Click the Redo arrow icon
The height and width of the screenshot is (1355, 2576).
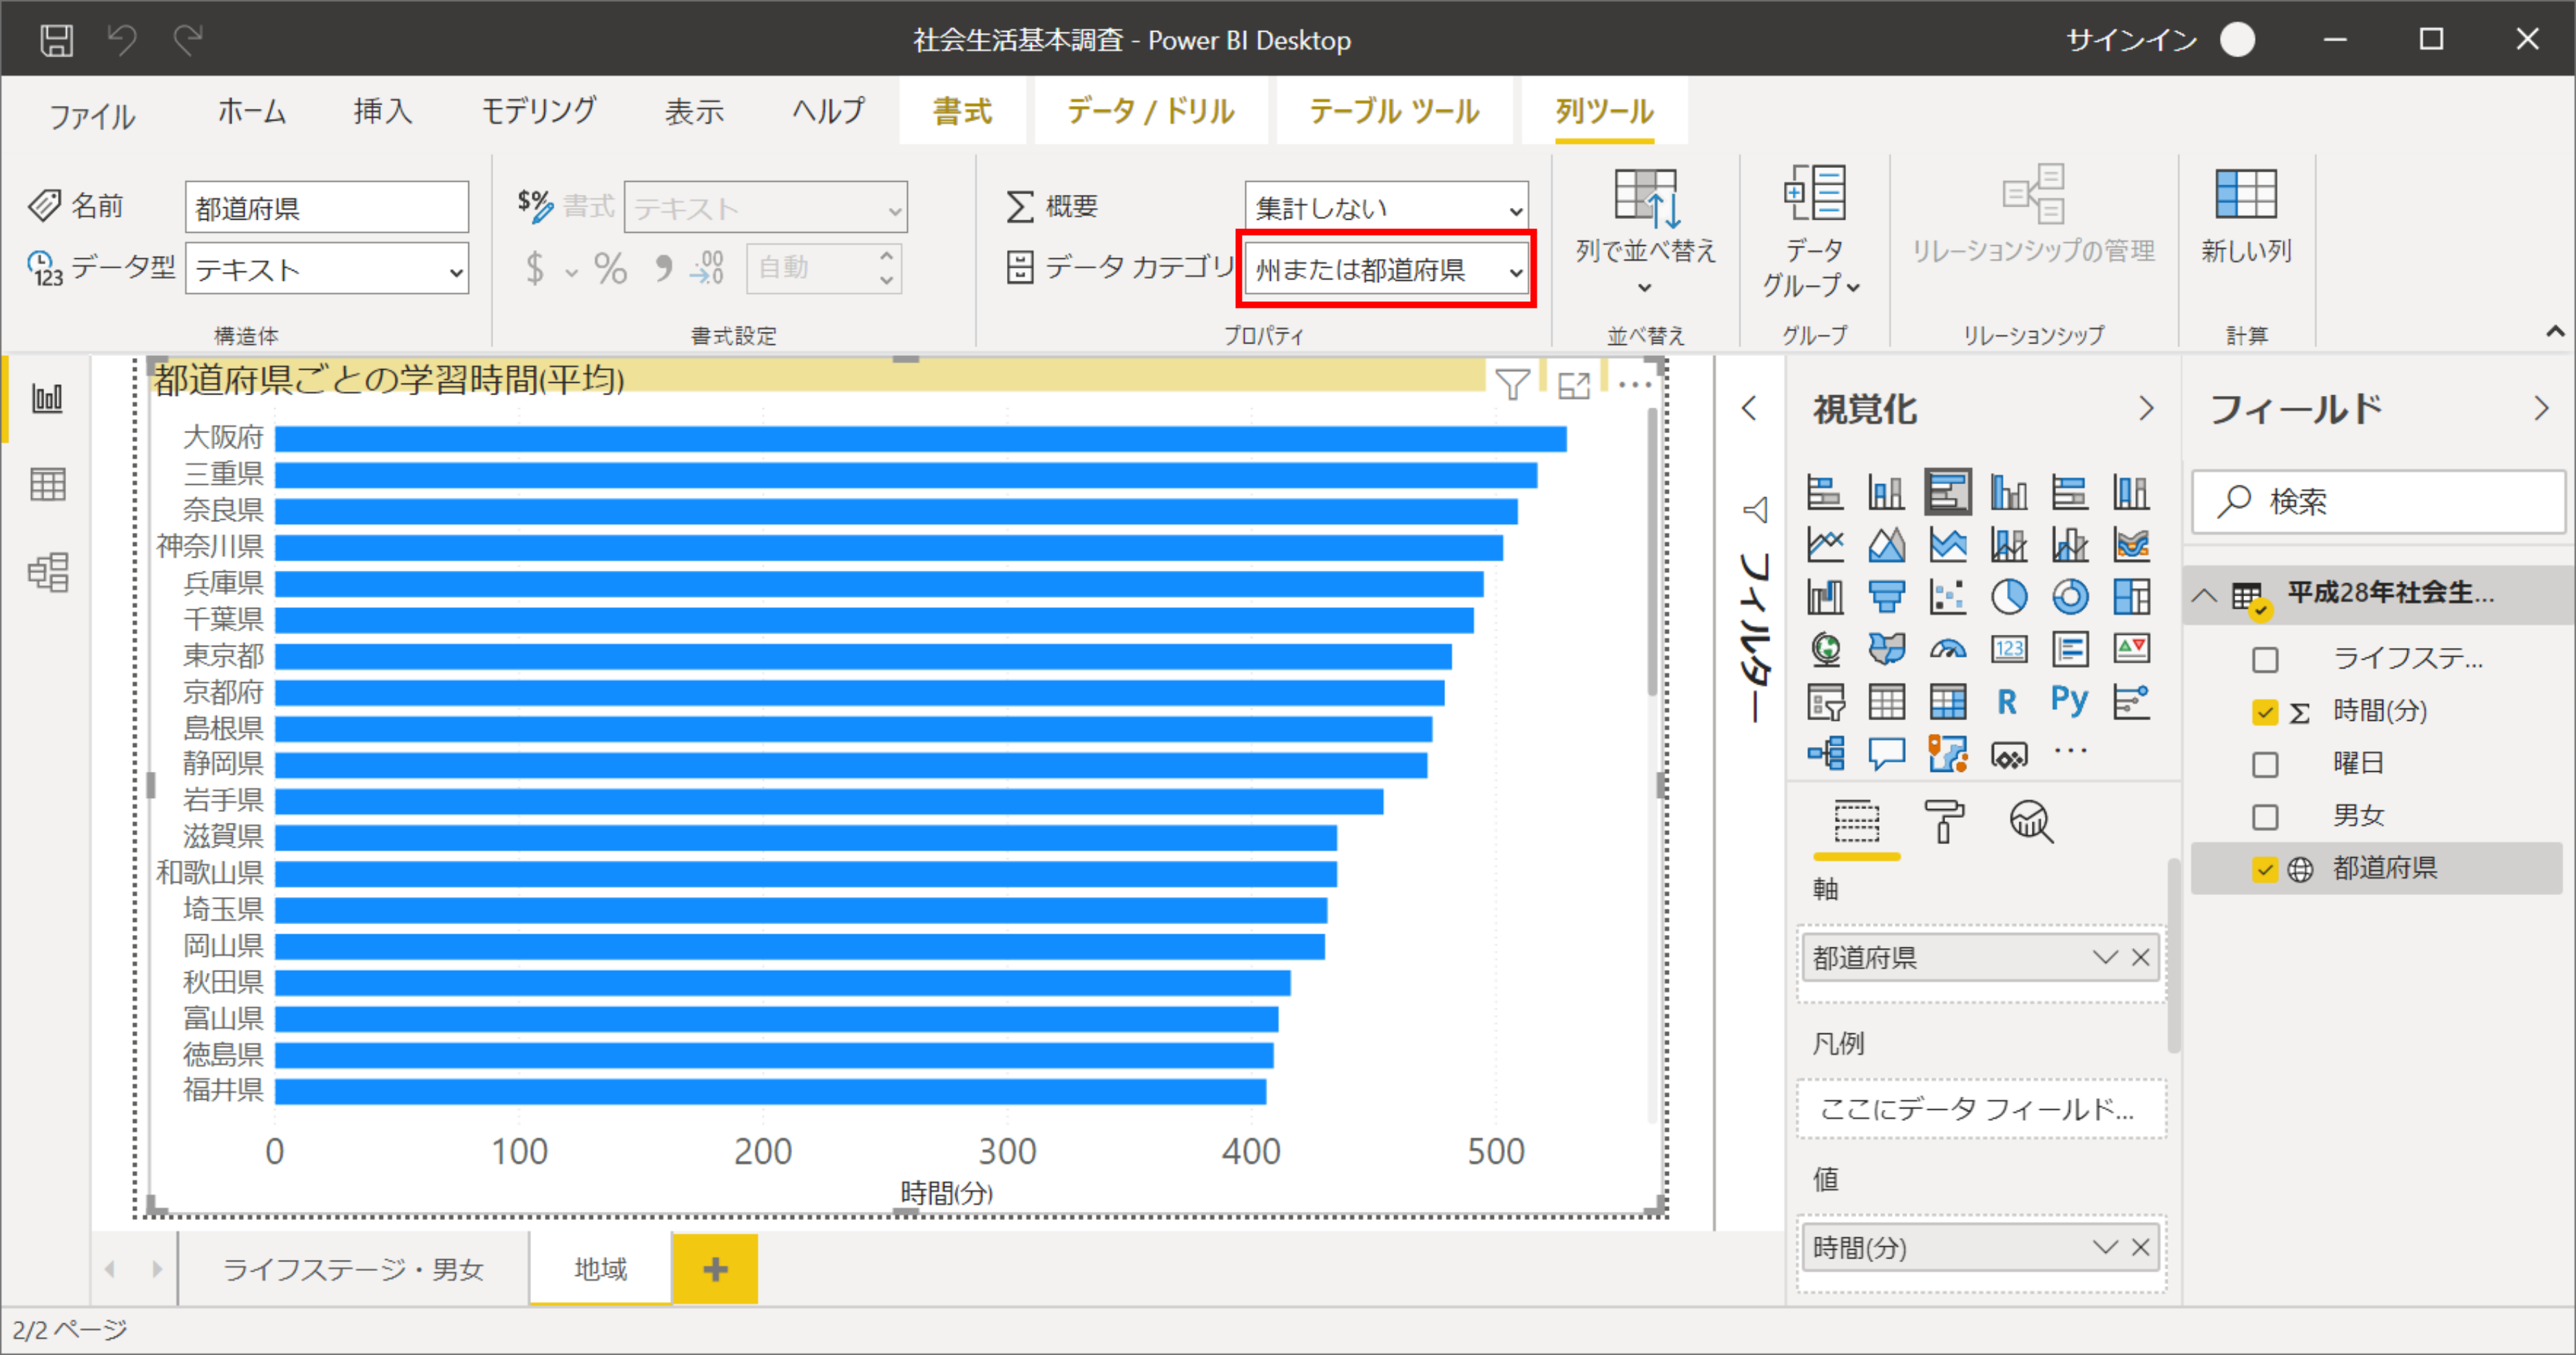[188, 40]
